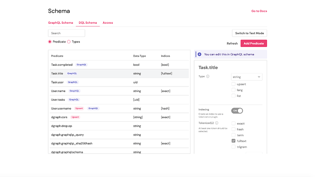Click [bool] index of Task.completed
Screen dimensions: 315x177
coord(165,65)
